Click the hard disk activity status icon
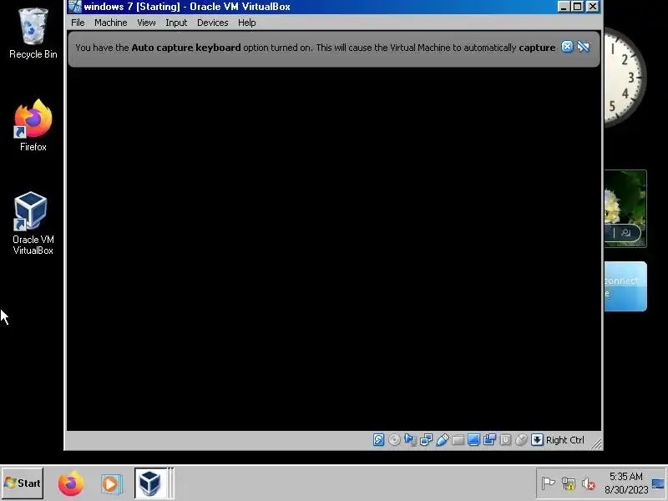Screen dimensions: 668x501 379,440
